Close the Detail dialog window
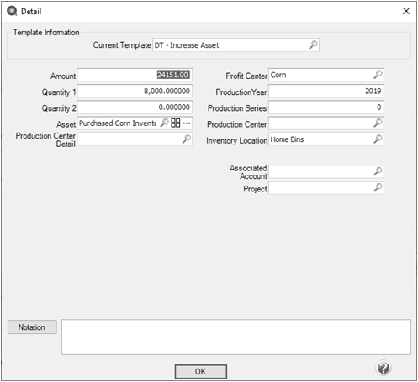 tap(406, 11)
